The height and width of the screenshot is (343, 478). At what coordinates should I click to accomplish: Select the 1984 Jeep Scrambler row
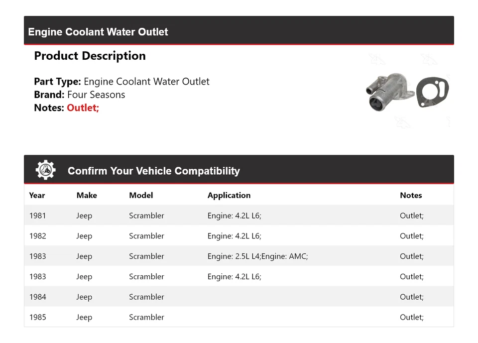click(146, 297)
